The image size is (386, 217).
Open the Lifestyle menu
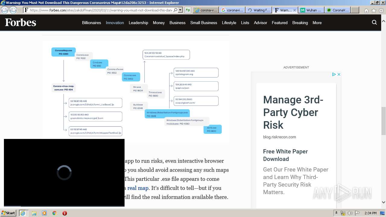tap(229, 23)
